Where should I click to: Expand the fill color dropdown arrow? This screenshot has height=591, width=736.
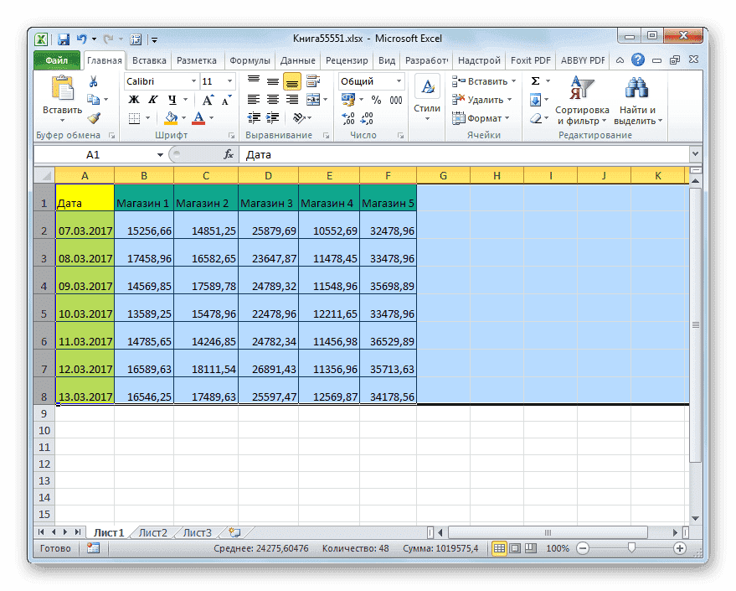[x=183, y=117]
